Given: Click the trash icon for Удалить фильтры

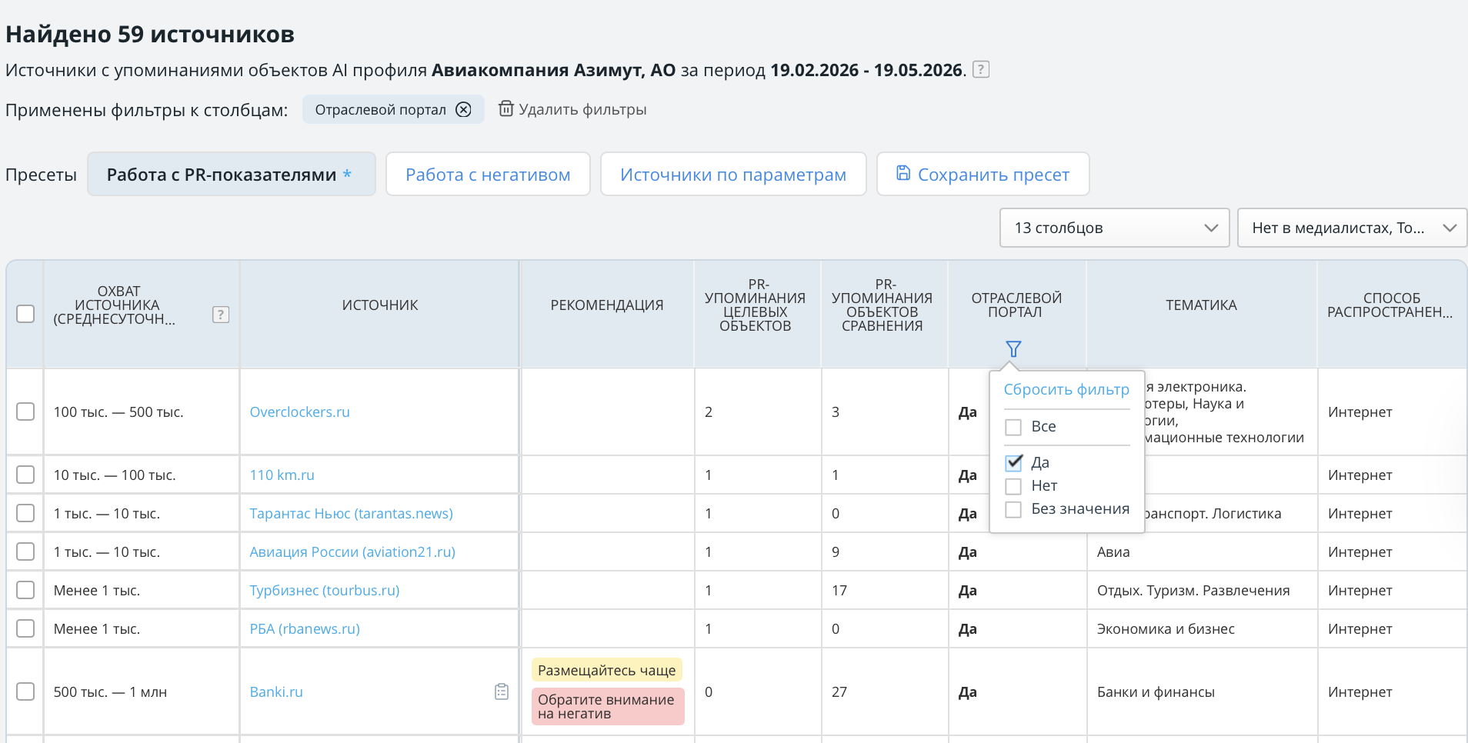Looking at the screenshot, I should click(505, 108).
